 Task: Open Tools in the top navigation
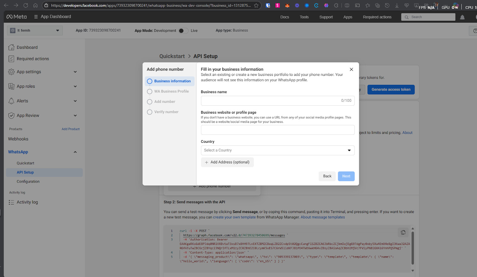[304, 17]
